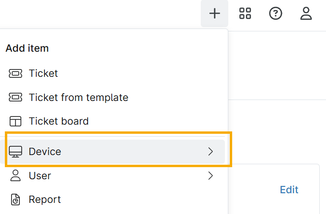Open the user profile account icon
This screenshot has height=214, width=326.
point(306,14)
